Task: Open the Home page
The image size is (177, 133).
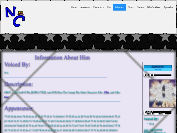Action: point(74,7)
